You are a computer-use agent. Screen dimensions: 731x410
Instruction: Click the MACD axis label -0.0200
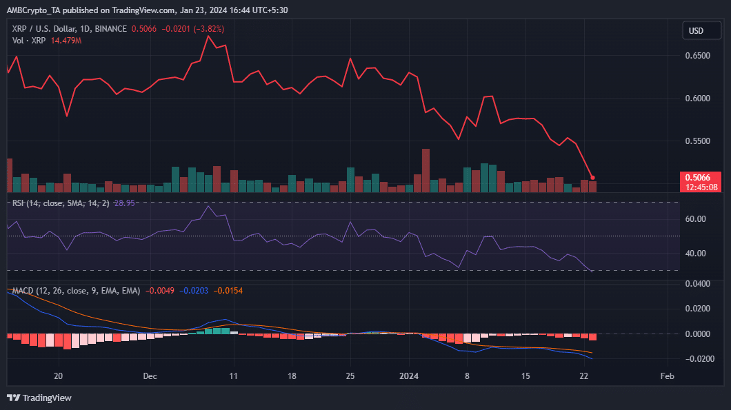[x=699, y=359]
